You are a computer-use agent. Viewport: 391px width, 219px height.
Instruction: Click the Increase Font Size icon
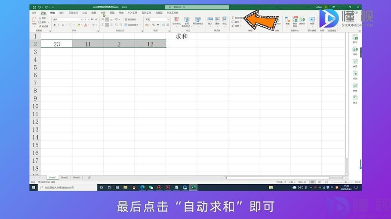coord(92,19)
